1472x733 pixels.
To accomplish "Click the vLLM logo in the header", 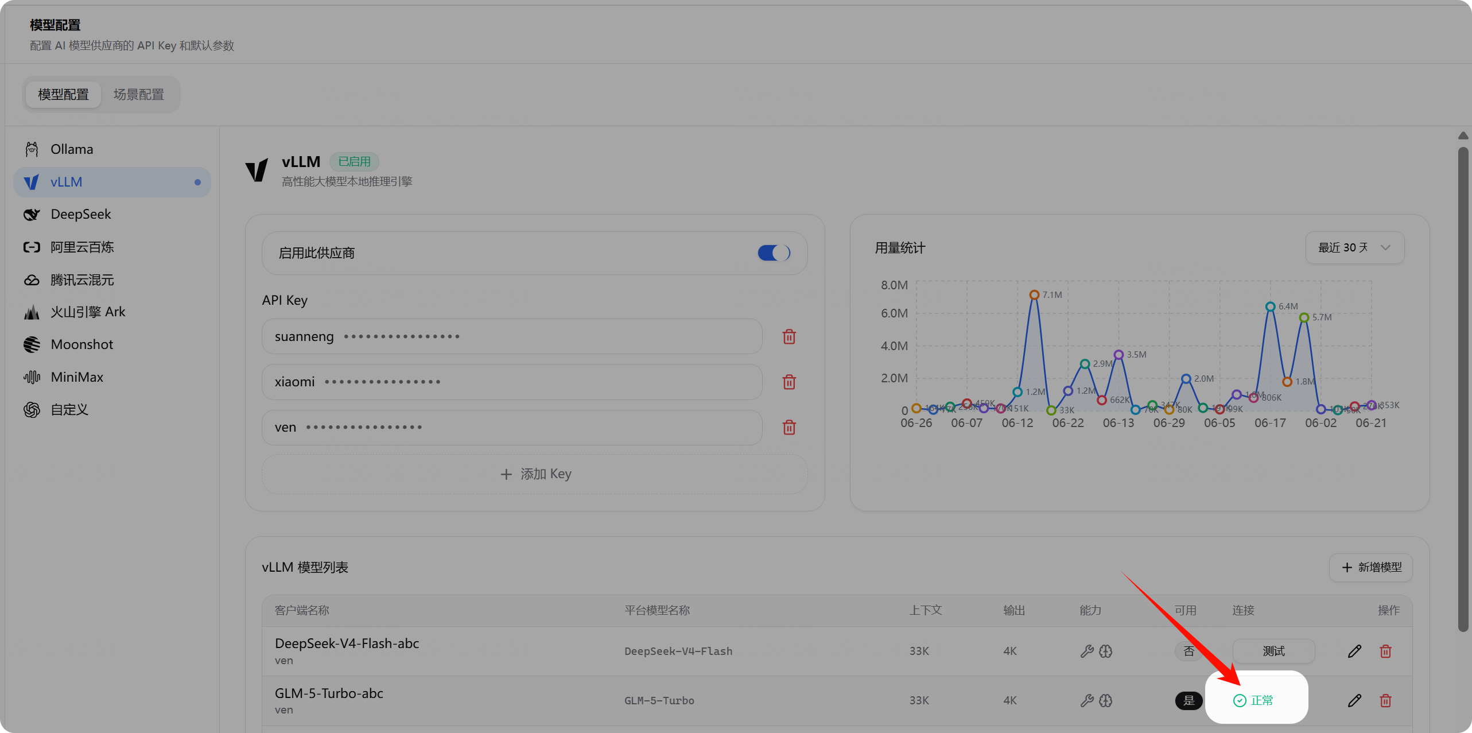I will [257, 170].
